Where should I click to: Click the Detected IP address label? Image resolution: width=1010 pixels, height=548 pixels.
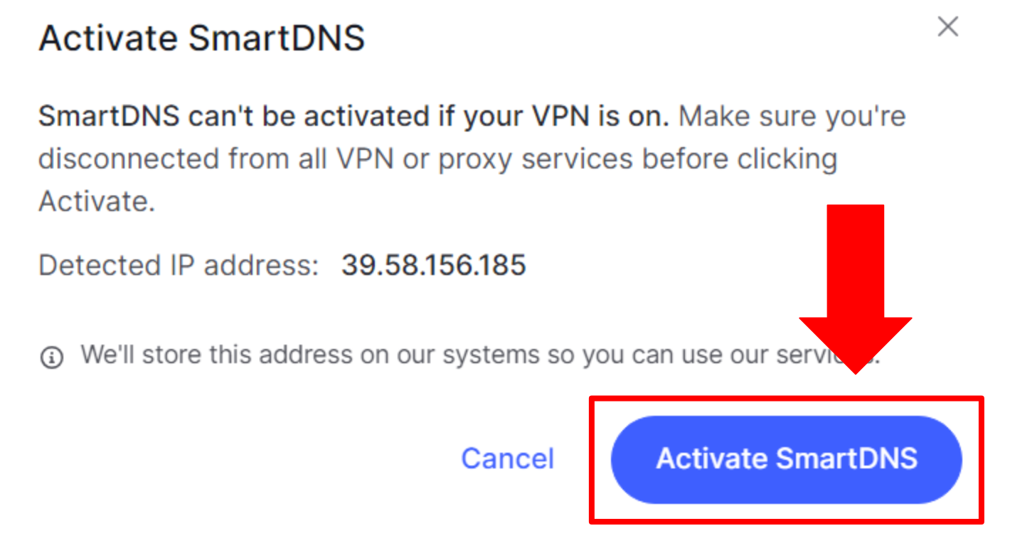point(179,266)
